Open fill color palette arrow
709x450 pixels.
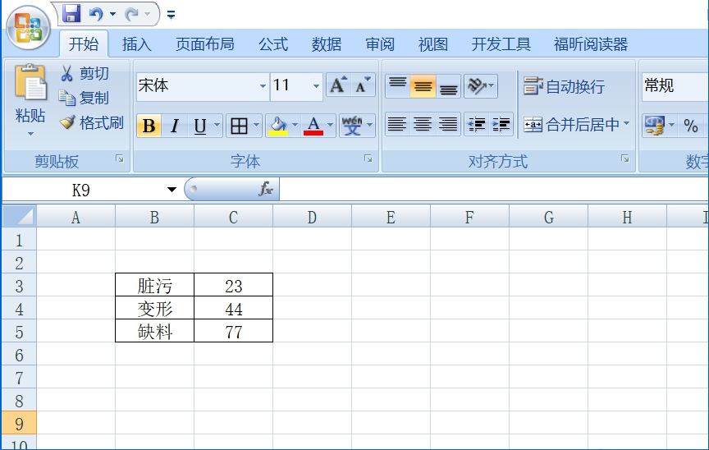click(x=295, y=125)
